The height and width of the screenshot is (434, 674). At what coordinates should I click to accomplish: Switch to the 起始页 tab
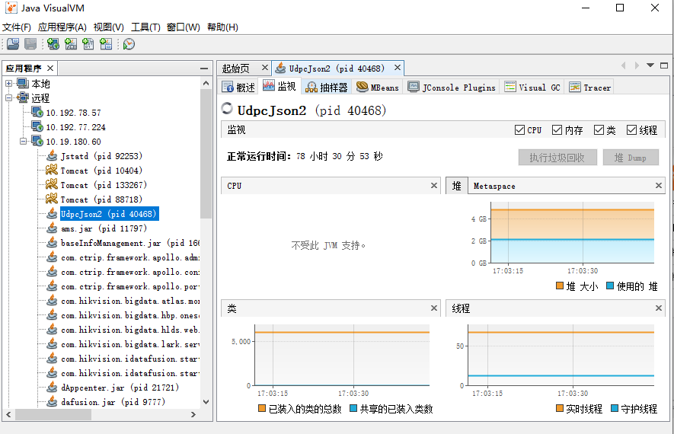(236, 68)
